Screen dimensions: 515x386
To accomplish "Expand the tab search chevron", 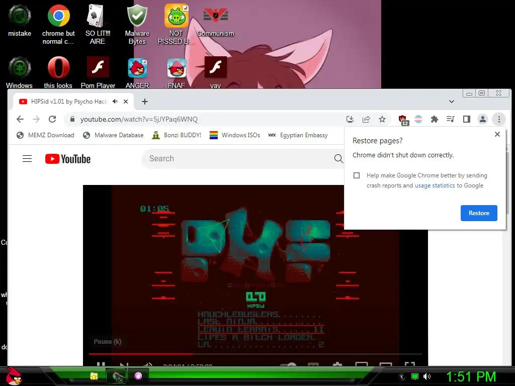I will [452, 102].
